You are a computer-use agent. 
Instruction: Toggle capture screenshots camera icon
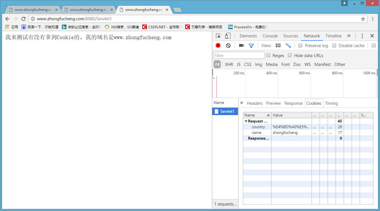coord(241,45)
